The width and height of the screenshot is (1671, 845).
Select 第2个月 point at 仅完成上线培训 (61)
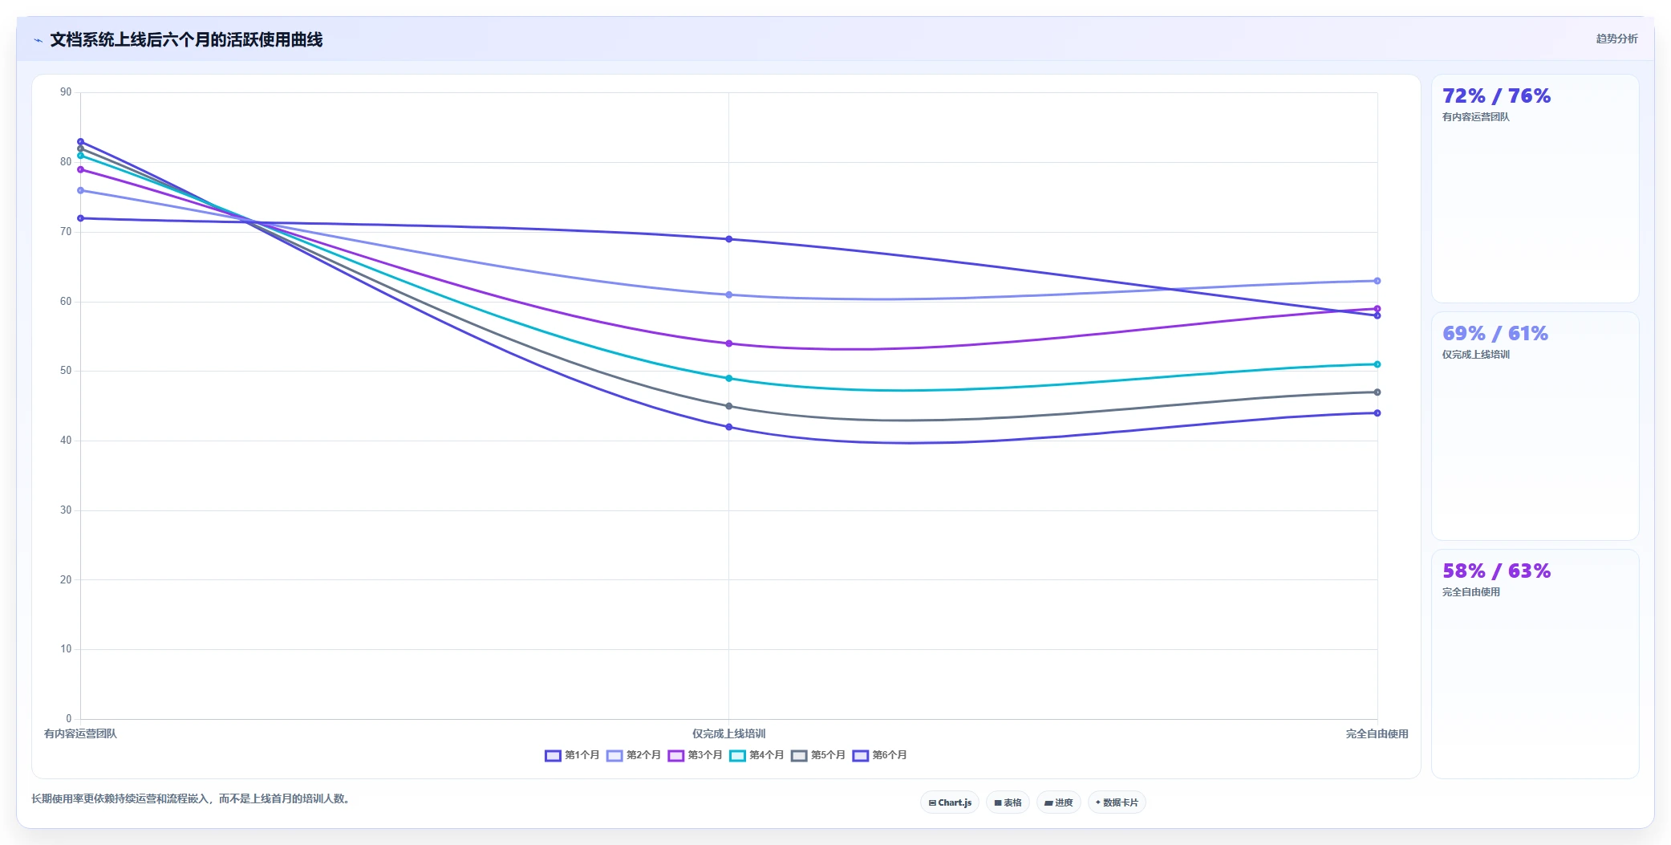(x=728, y=295)
